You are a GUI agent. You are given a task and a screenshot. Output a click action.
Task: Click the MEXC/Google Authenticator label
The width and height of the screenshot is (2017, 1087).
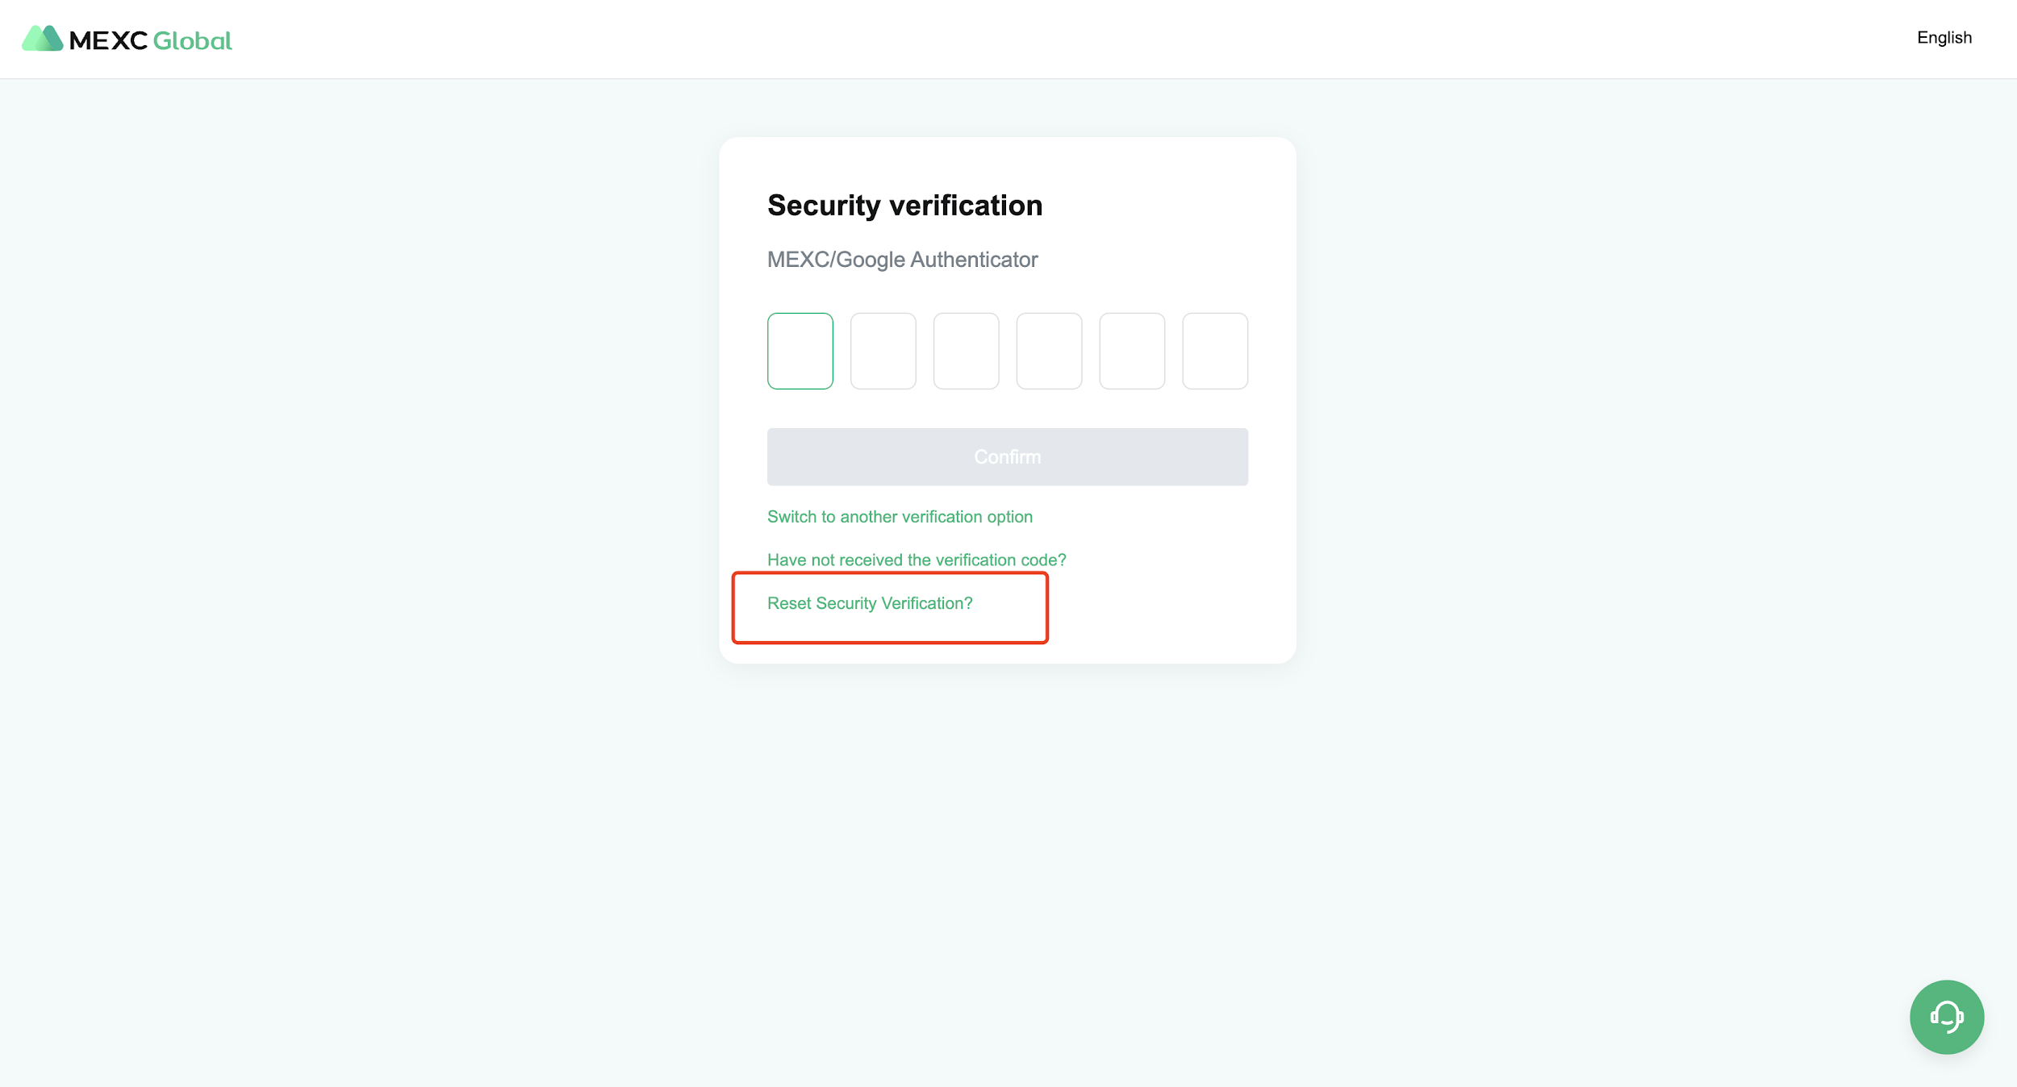902,260
